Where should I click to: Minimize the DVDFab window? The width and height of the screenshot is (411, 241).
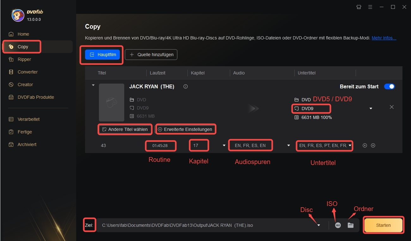point(382,7)
